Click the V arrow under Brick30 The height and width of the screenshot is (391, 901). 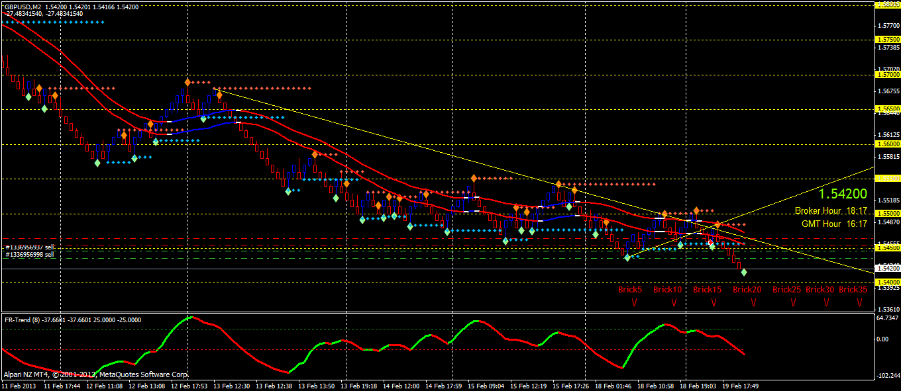click(x=826, y=302)
